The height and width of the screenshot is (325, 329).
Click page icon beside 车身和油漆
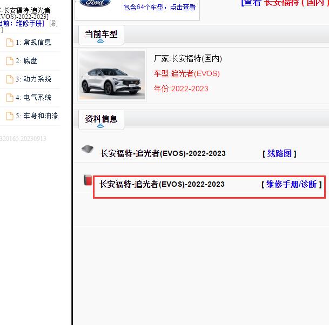(9, 116)
